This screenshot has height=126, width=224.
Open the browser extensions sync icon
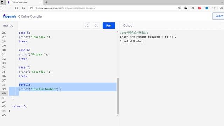click(x=214, y=8)
